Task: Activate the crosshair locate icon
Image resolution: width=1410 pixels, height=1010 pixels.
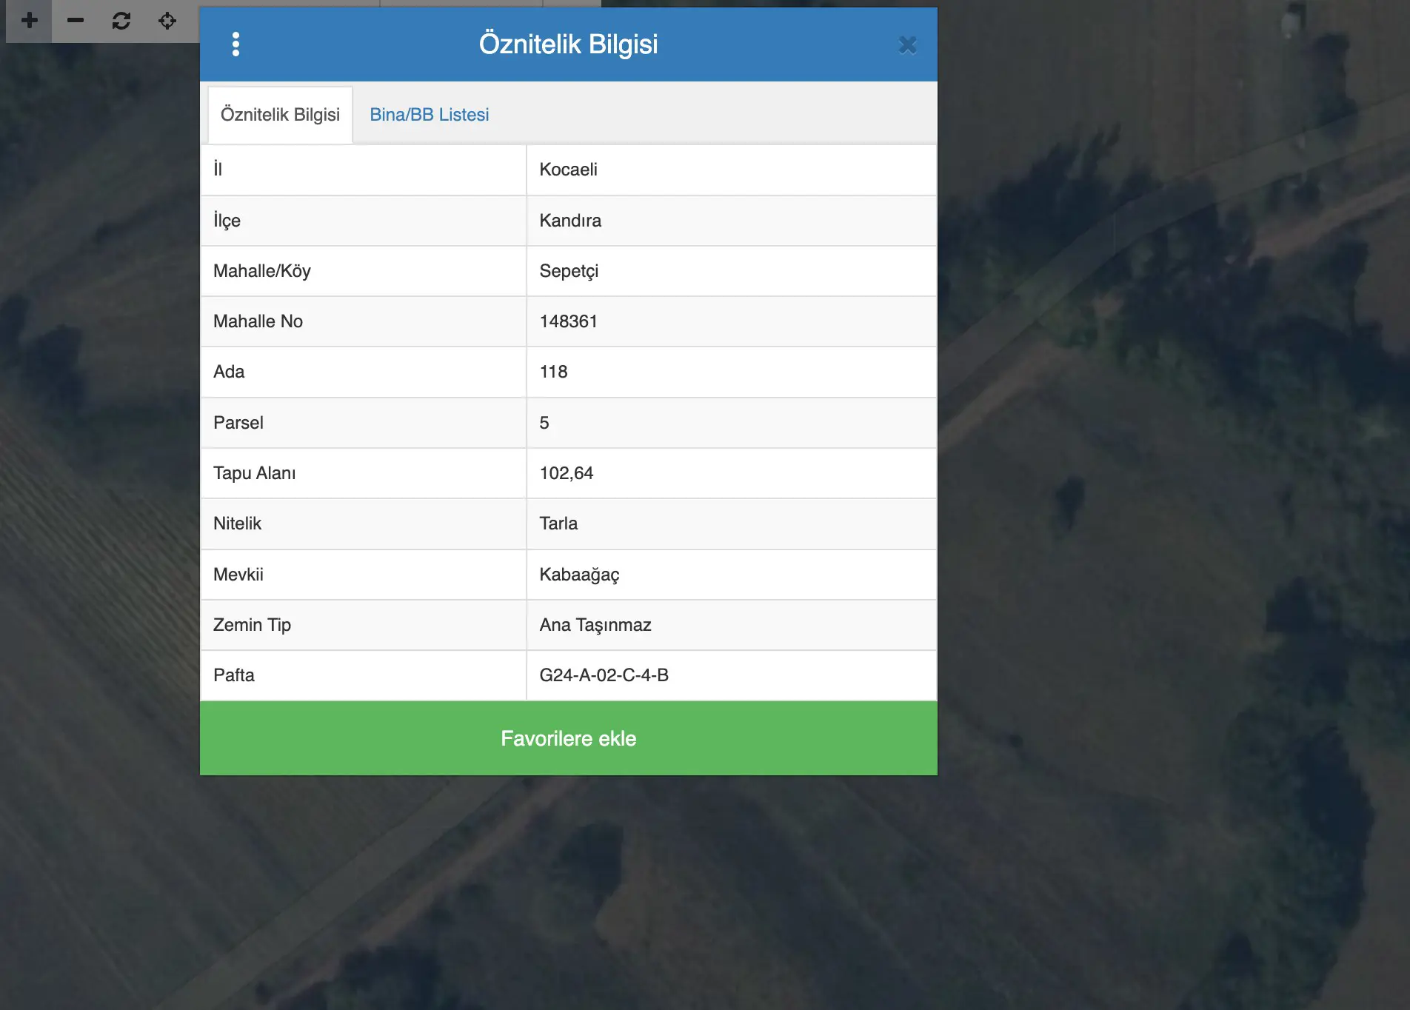Action: (167, 21)
